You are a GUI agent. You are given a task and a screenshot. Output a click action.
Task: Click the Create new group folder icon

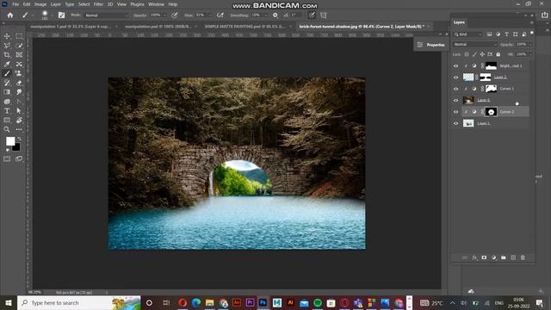coord(503,257)
